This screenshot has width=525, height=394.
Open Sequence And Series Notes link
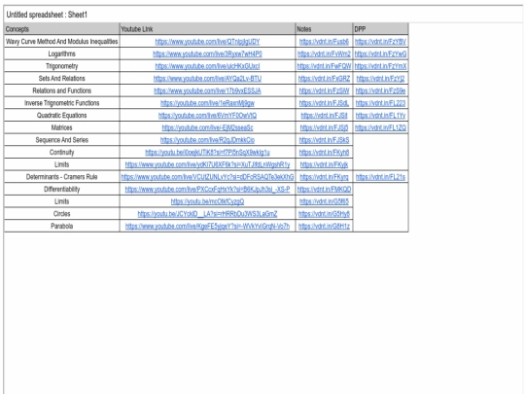(x=324, y=140)
